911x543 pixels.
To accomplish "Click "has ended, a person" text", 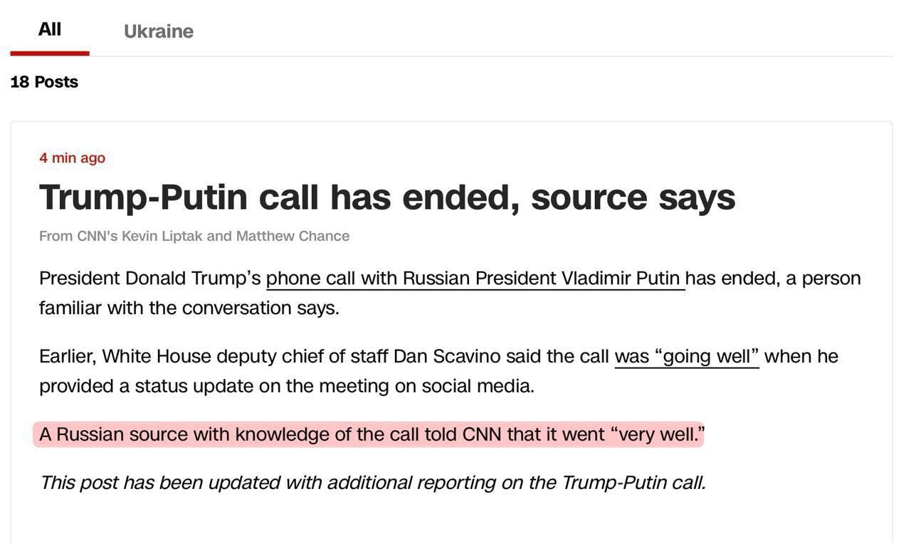I will pos(773,278).
